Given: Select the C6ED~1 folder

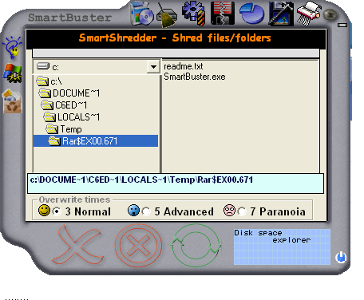Looking at the screenshot, I should (x=64, y=105).
